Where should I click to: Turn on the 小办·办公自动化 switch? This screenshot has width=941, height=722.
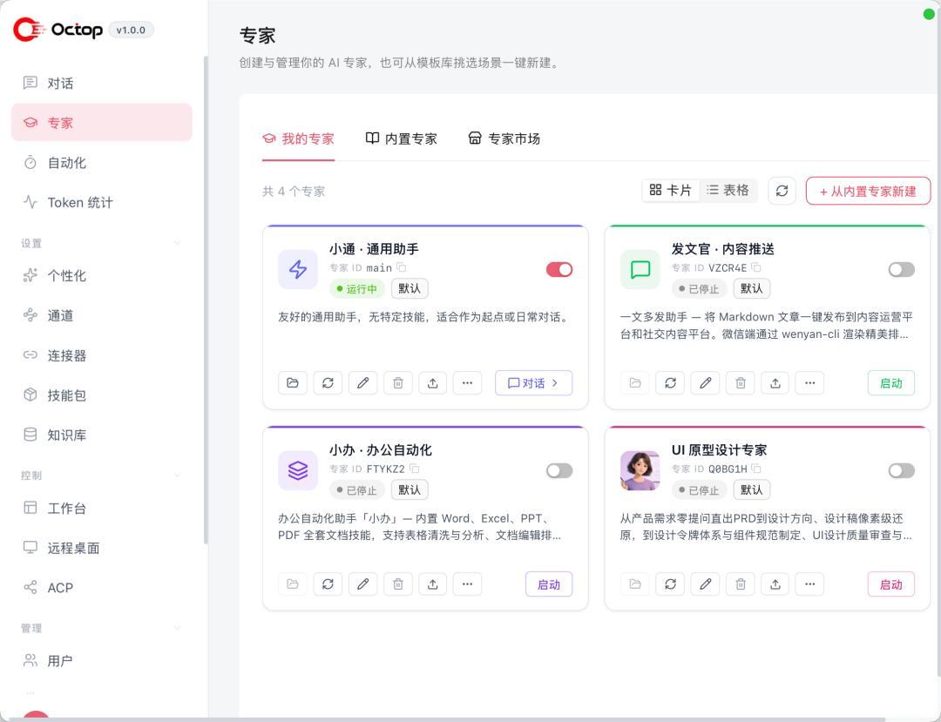(559, 471)
